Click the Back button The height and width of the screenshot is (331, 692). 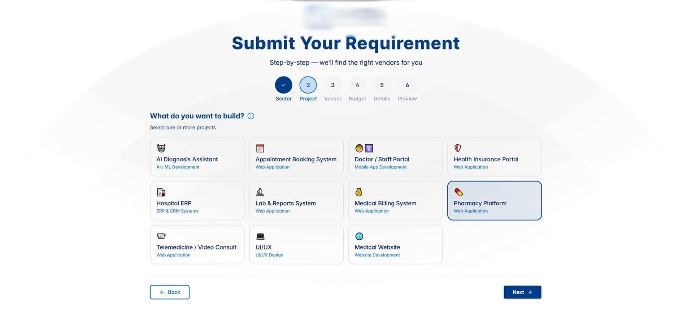(x=170, y=292)
